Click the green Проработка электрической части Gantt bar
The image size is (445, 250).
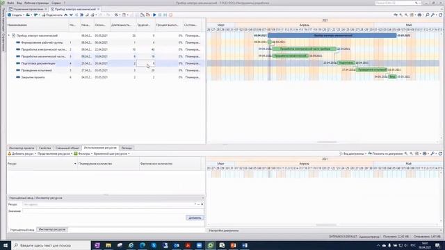coord(305,49)
